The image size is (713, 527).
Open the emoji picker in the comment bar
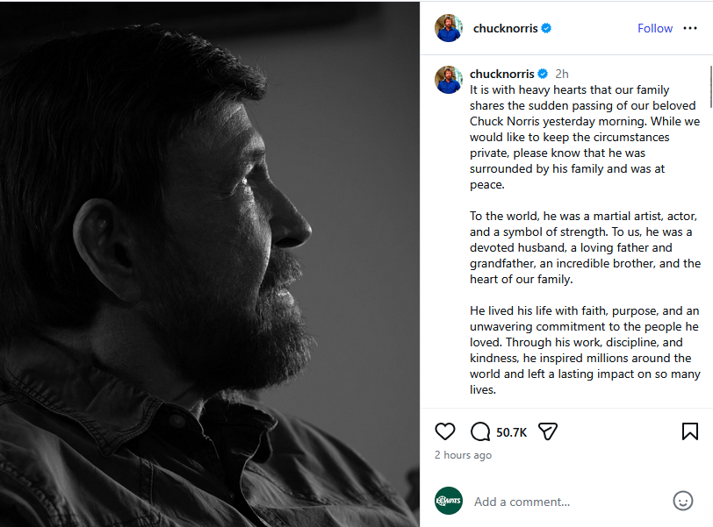click(683, 501)
